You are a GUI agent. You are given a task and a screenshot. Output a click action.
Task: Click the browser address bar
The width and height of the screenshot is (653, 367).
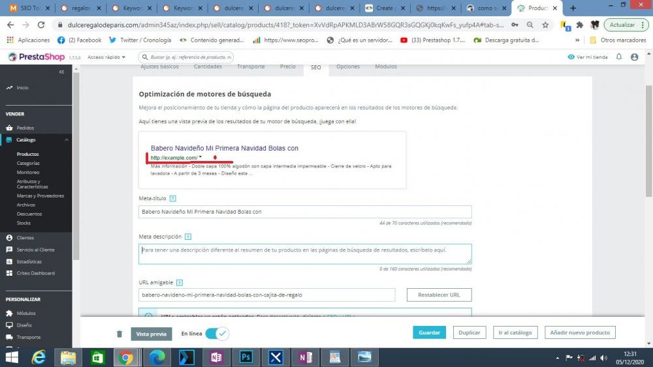click(x=285, y=25)
